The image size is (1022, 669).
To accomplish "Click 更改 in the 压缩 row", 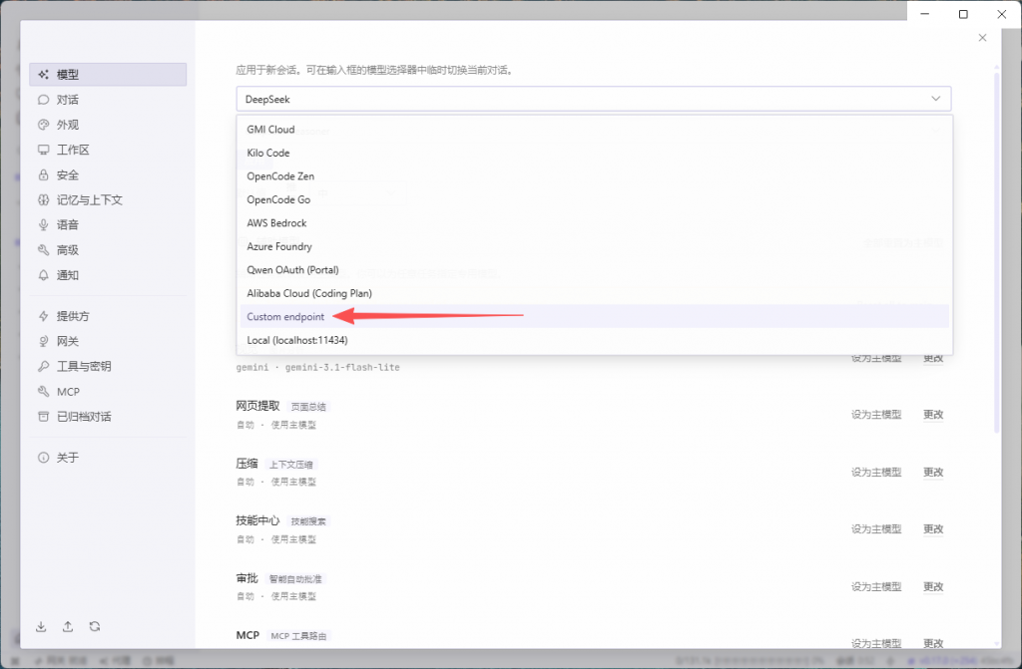I will coord(933,472).
